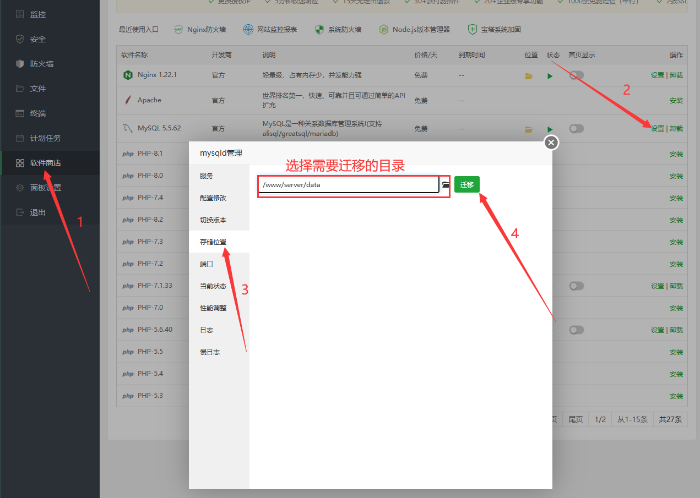Click the Apache feather icon
The height and width of the screenshot is (498, 700).
(128, 100)
